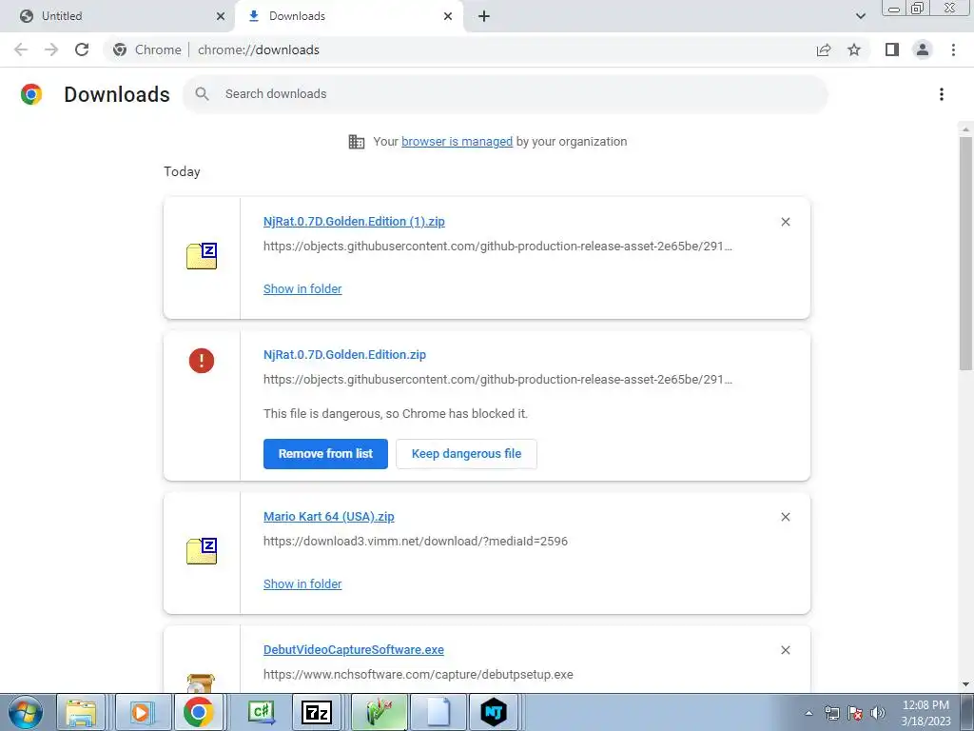Click the zip file icon for NjRat (1)
974x731 pixels.
(x=202, y=256)
